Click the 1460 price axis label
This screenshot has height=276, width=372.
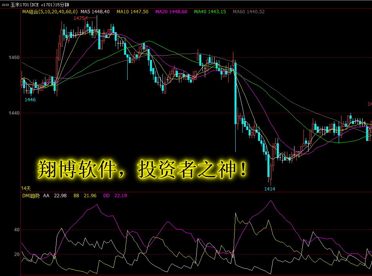tap(14, 58)
